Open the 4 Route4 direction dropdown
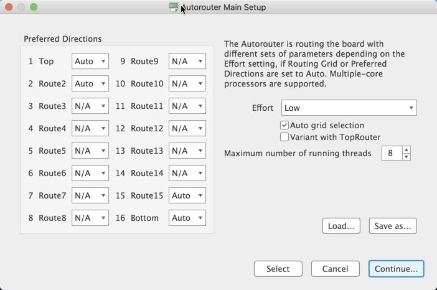The width and height of the screenshot is (437, 290). (x=90, y=128)
